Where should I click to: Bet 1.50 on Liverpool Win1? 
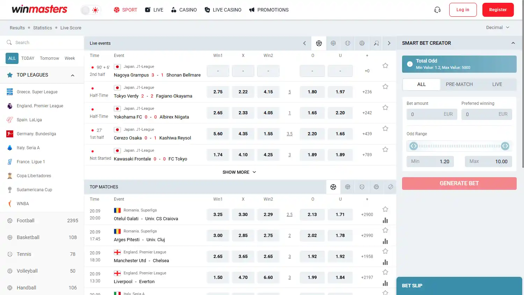(218, 278)
